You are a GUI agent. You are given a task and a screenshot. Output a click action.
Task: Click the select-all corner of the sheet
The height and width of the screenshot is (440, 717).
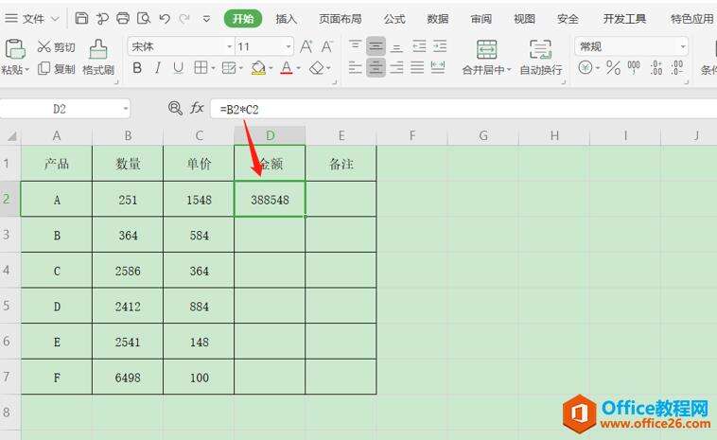[x=11, y=136]
